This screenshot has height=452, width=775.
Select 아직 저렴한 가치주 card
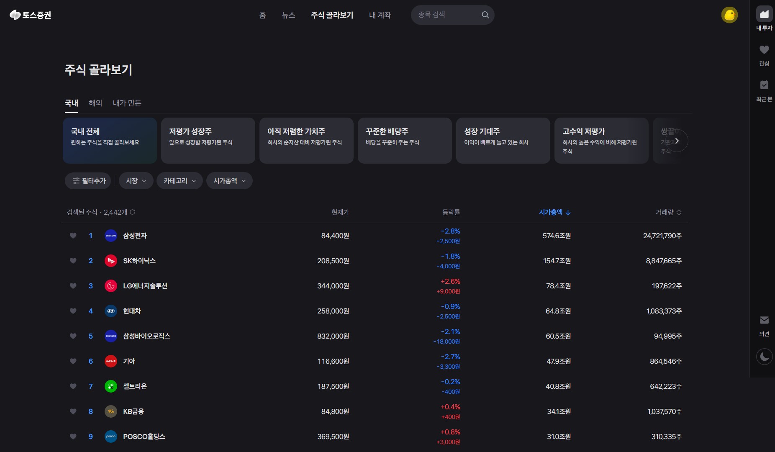click(x=306, y=141)
